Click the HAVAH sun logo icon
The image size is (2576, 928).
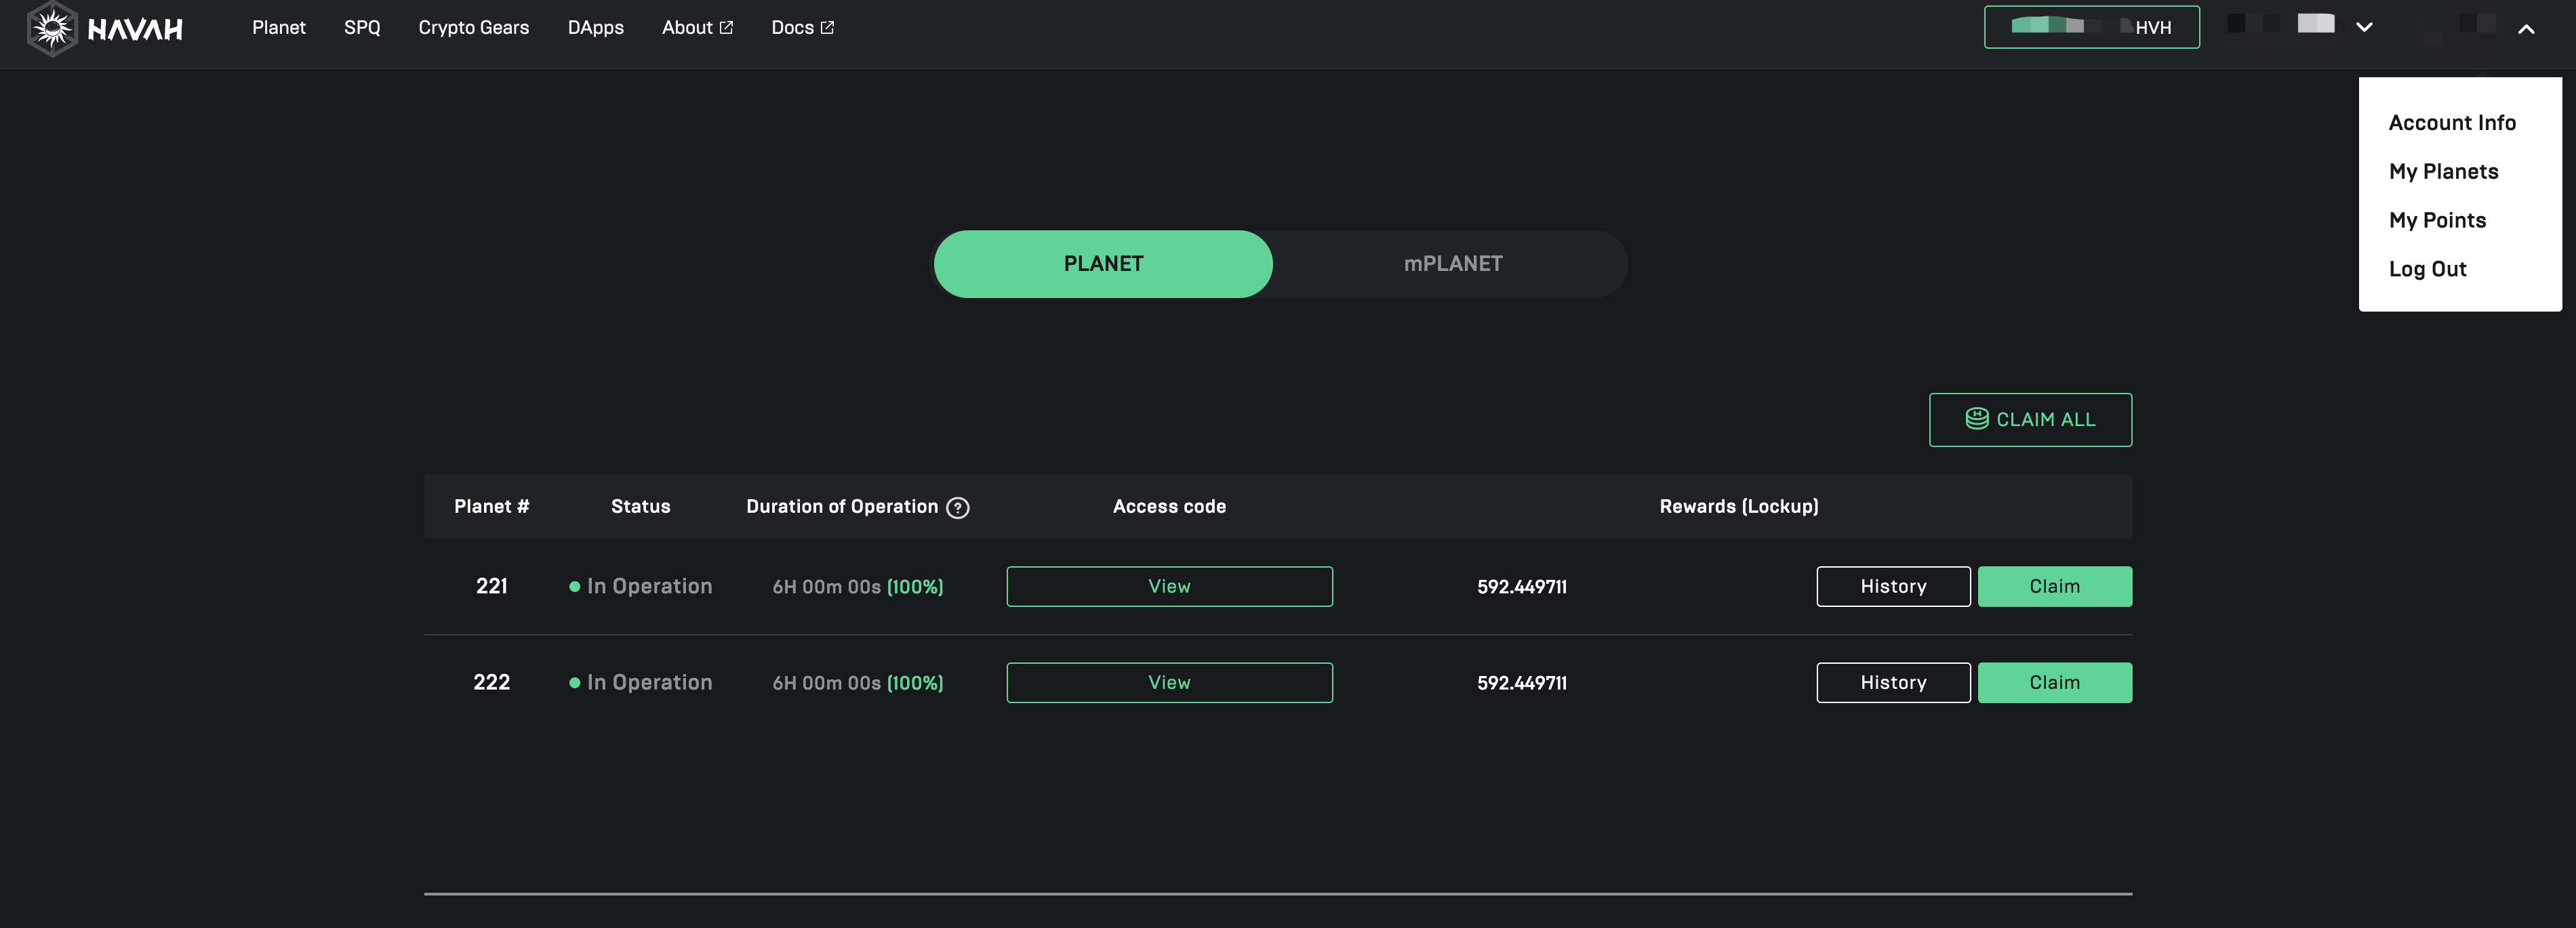pyautogui.click(x=52, y=28)
